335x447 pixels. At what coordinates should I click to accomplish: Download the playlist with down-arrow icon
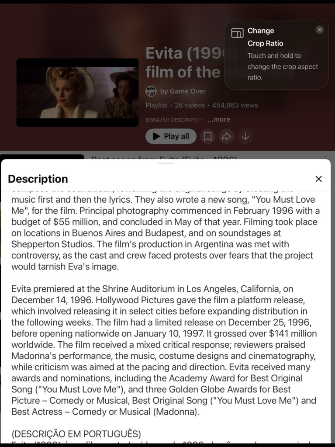(x=245, y=136)
